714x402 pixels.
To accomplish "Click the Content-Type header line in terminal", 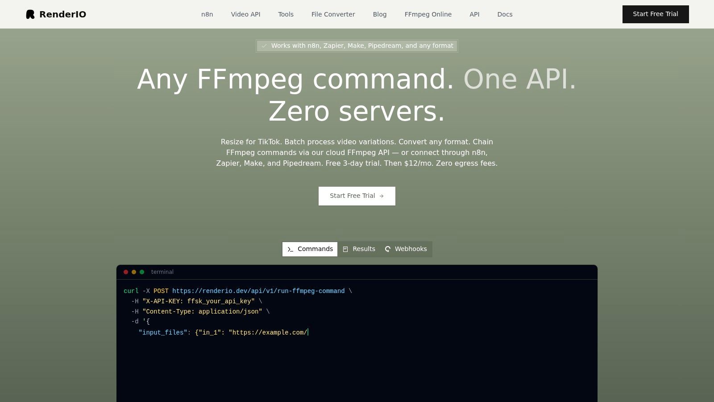I will [x=200, y=312].
